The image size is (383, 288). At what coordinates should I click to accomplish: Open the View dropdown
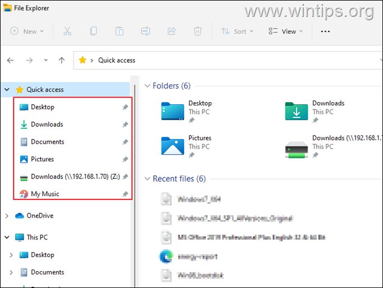click(285, 31)
